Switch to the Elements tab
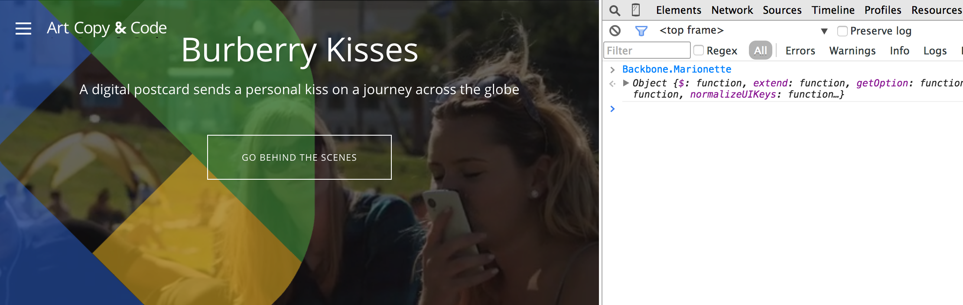 (x=678, y=10)
